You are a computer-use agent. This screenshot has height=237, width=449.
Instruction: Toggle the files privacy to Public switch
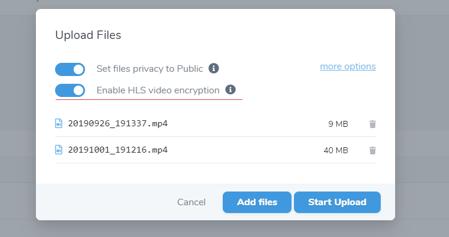pos(70,69)
